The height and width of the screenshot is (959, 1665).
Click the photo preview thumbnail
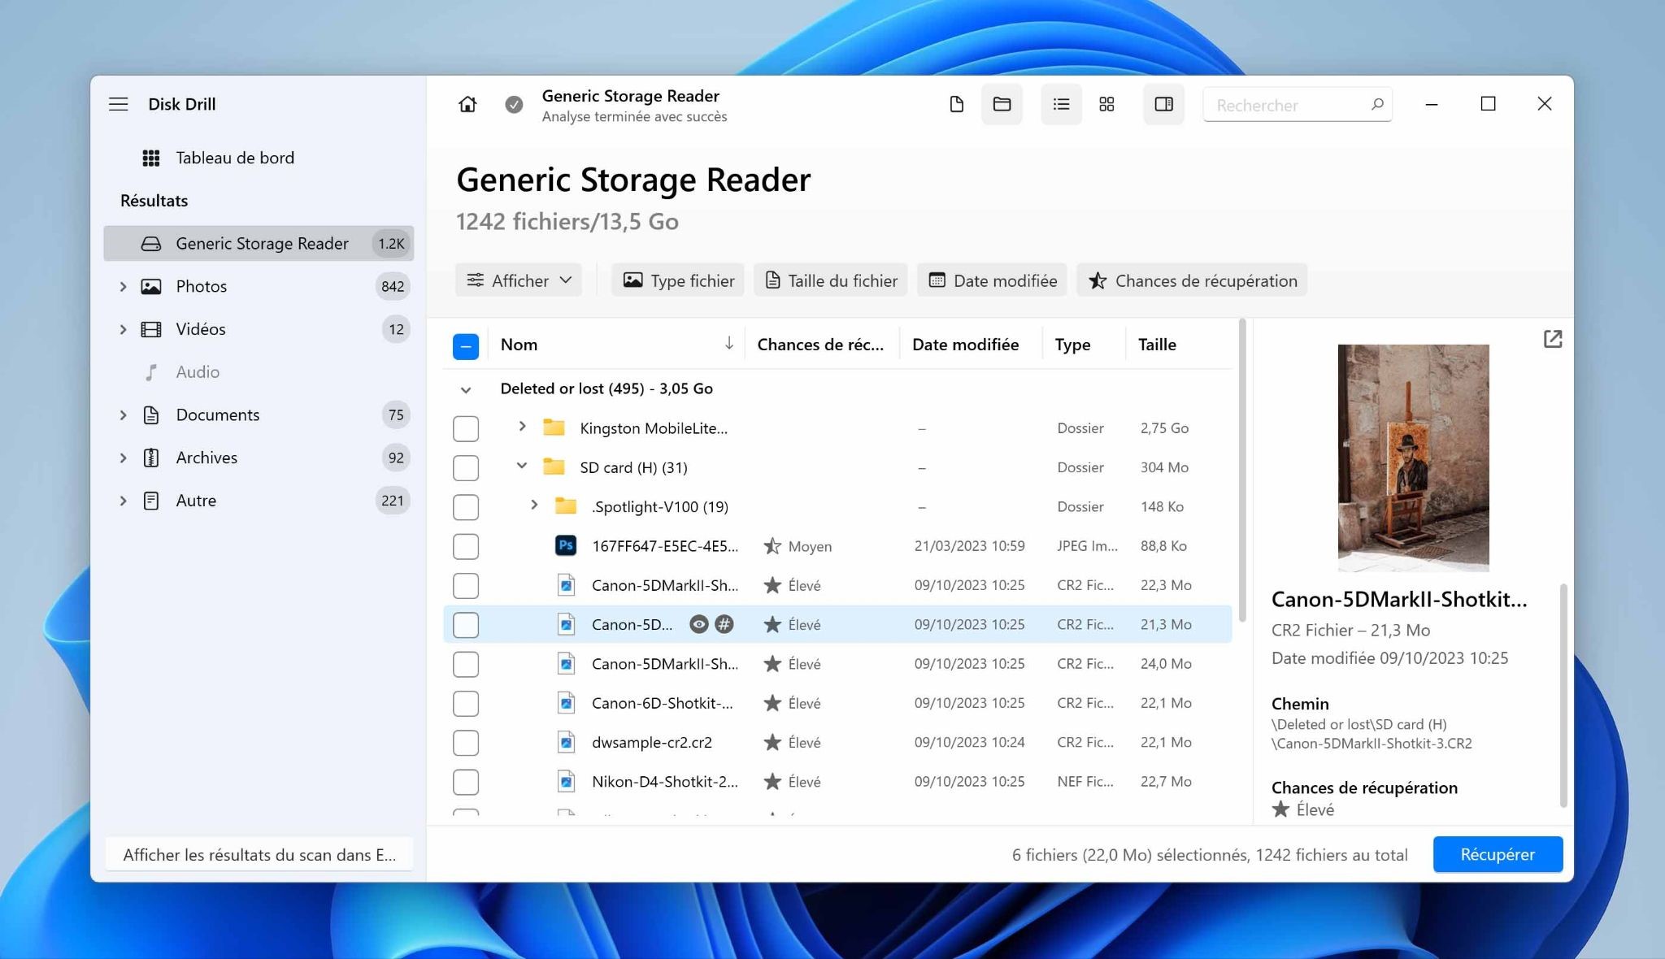pyautogui.click(x=1413, y=458)
